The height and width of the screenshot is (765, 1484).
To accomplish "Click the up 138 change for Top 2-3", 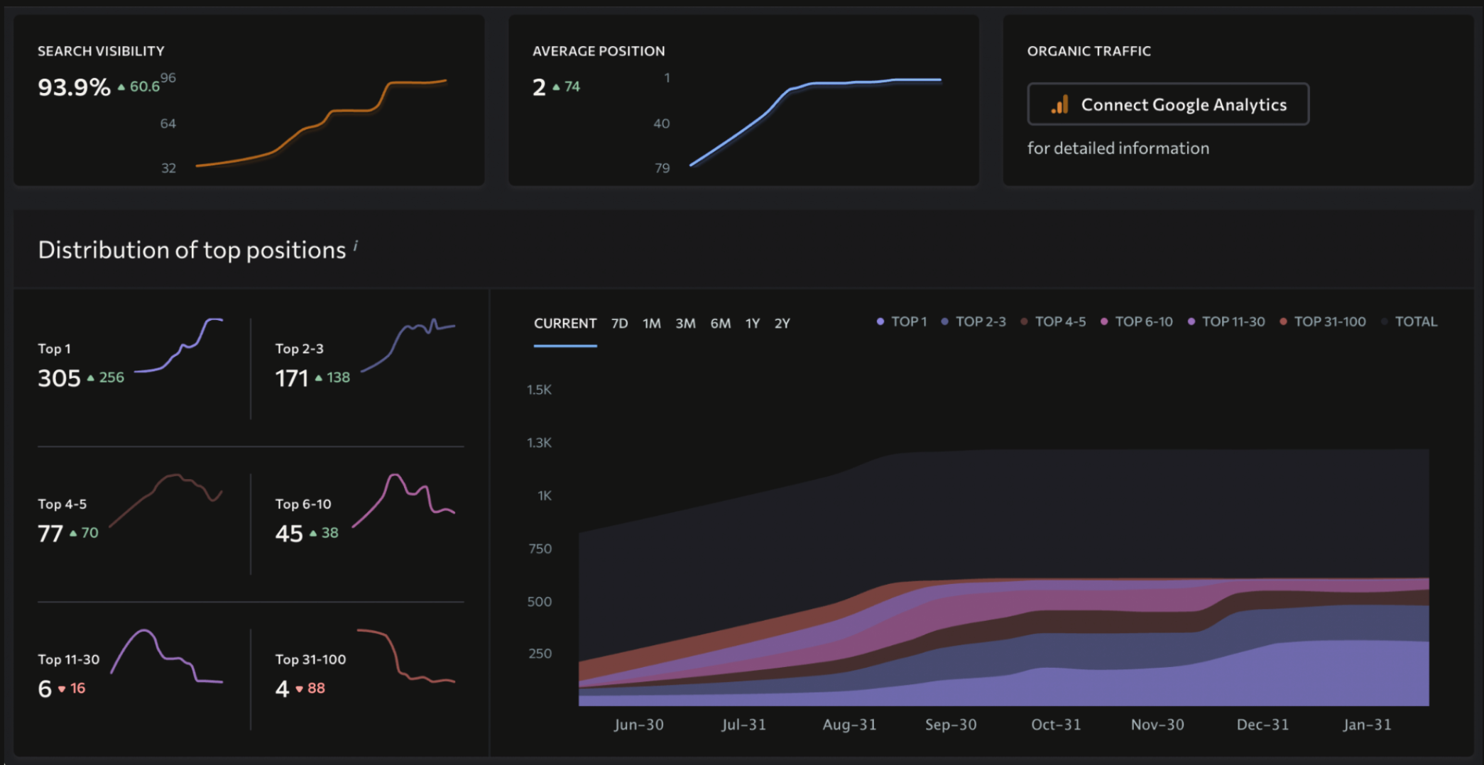I will pos(332,378).
